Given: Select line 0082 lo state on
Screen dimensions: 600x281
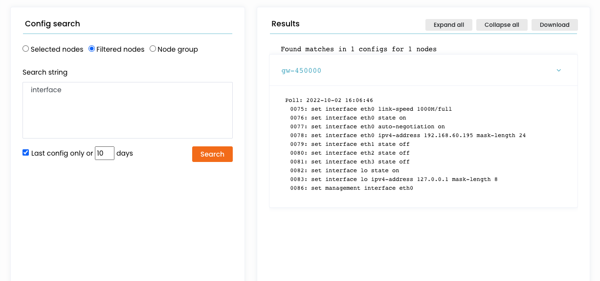Looking at the screenshot, I should [344, 171].
